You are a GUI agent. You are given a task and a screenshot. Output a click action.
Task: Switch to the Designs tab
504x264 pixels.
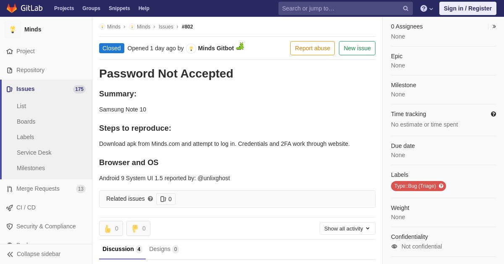(164, 249)
